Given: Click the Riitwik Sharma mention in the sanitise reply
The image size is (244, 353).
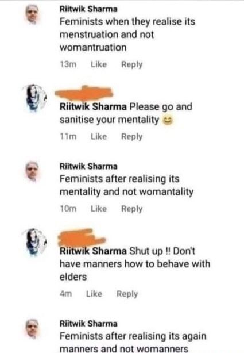Looking at the screenshot, I should (x=93, y=106).
